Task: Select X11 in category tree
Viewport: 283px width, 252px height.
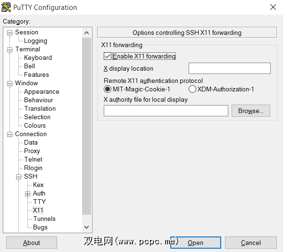Action: pos(38,210)
